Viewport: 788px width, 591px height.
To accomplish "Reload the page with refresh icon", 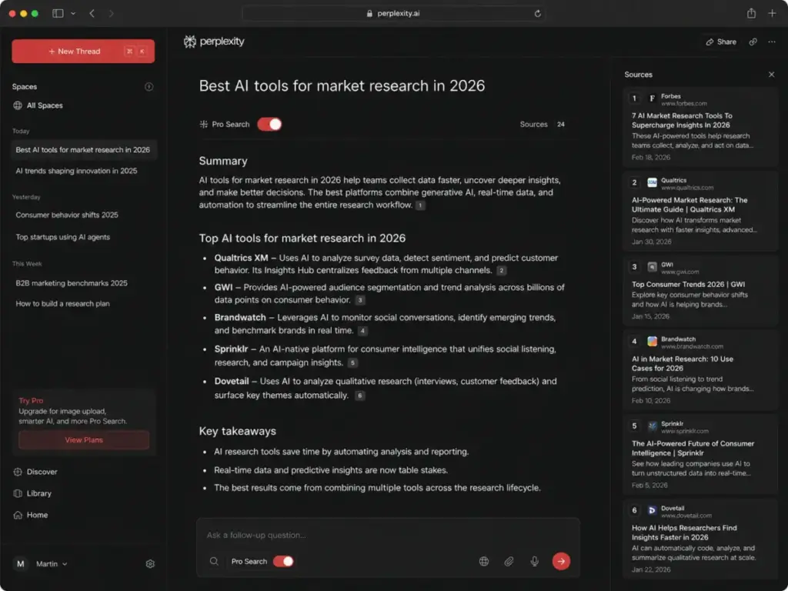I will pos(537,14).
